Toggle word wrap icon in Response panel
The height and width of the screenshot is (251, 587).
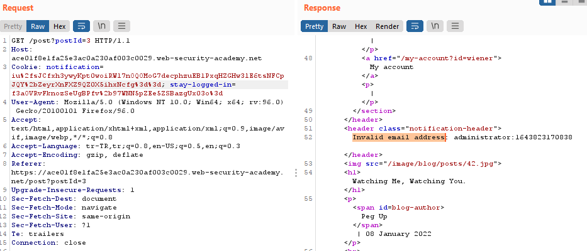click(415, 26)
